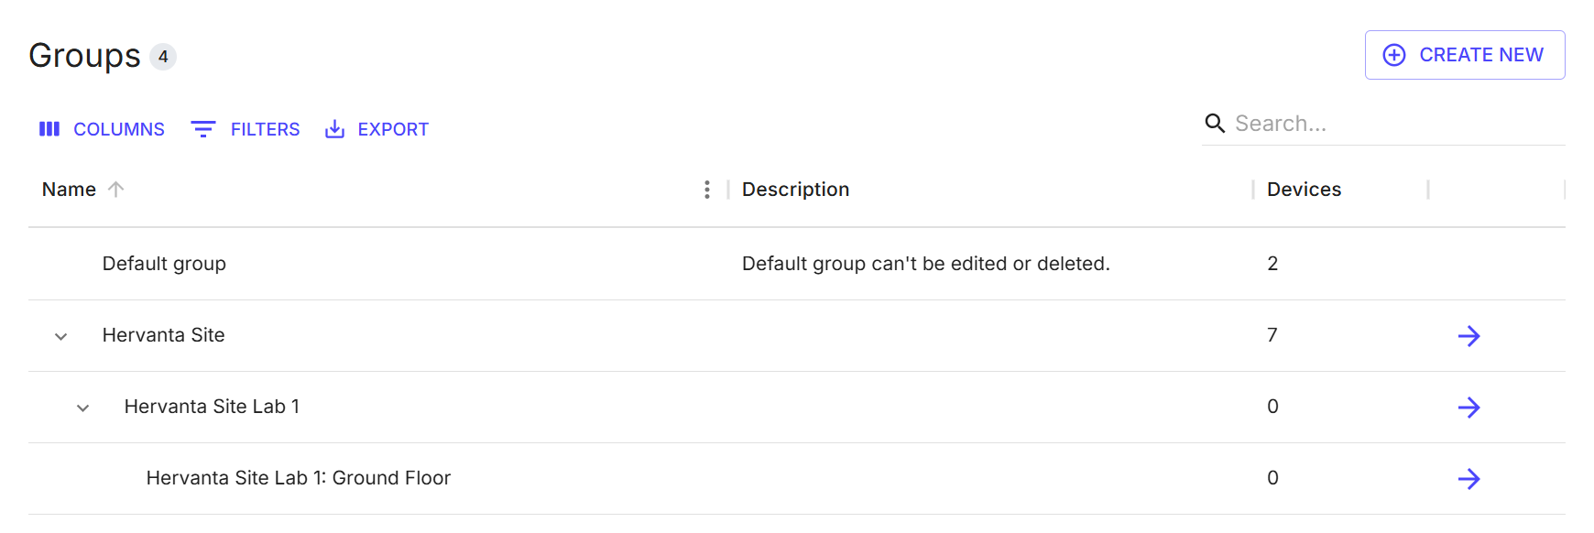Click the Name column header text
The image size is (1594, 533).
(69, 190)
